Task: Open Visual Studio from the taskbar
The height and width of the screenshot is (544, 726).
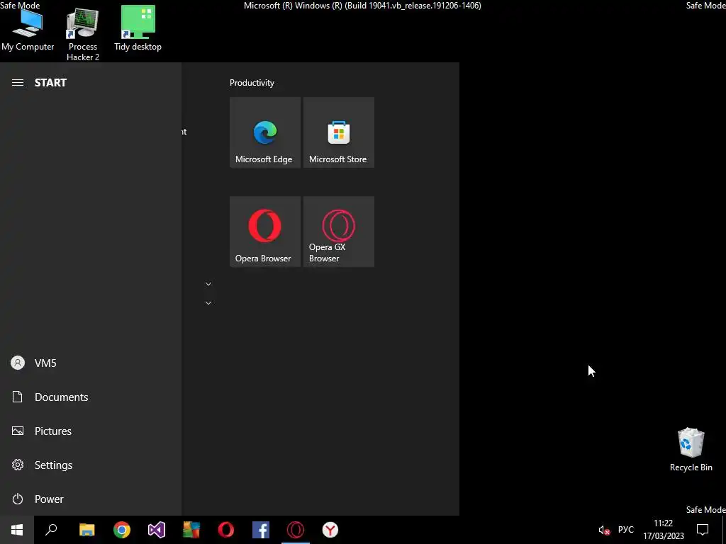Action: click(x=157, y=530)
